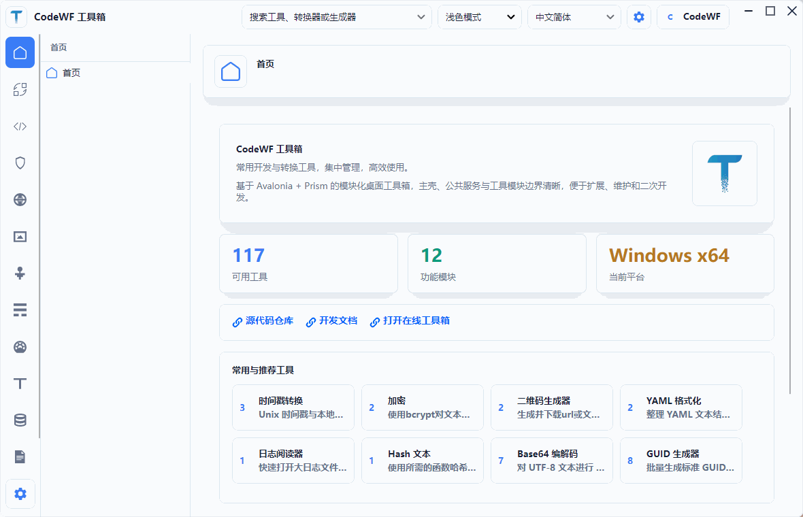Screen dimensions: 803x517
Task: Open the converter module sidebar icon
Action: pyautogui.click(x=20, y=90)
